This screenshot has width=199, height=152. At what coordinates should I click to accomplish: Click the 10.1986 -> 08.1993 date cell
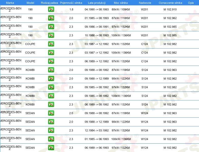pyautogui.click(x=97, y=35)
